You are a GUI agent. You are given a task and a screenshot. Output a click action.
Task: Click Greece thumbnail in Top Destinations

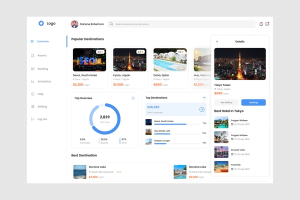pos(148,141)
